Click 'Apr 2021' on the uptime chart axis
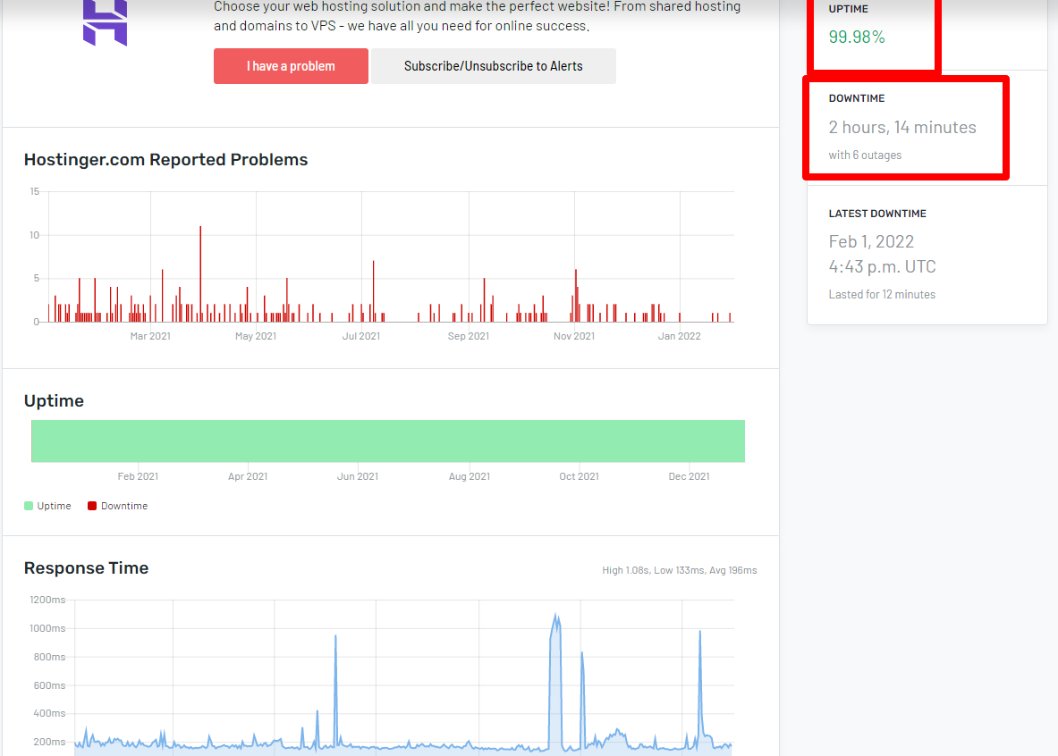 point(248,476)
